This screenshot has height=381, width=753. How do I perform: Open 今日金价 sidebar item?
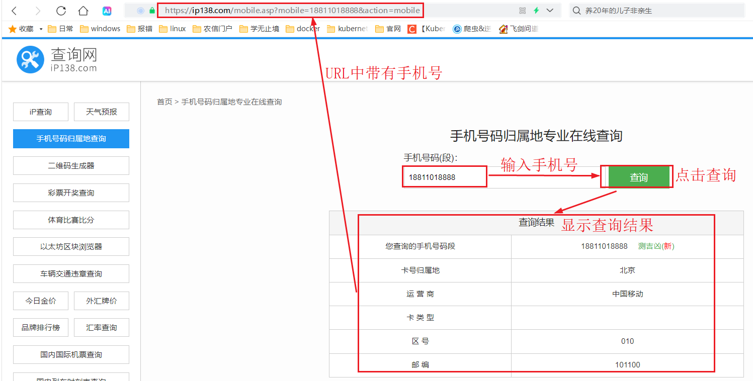point(41,301)
